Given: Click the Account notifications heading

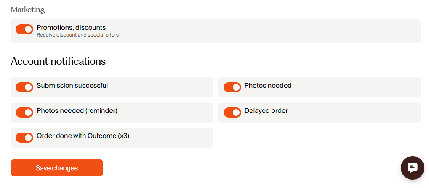Looking at the screenshot, I should (58, 61).
